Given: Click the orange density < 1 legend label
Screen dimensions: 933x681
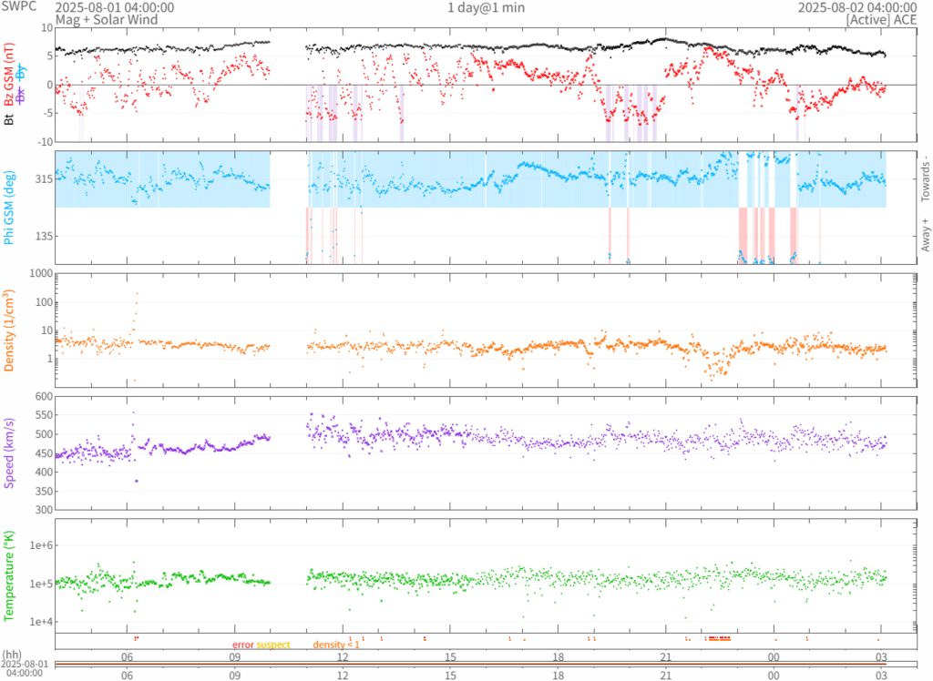Looking at the screenshot, I should (x=338, y=645).
